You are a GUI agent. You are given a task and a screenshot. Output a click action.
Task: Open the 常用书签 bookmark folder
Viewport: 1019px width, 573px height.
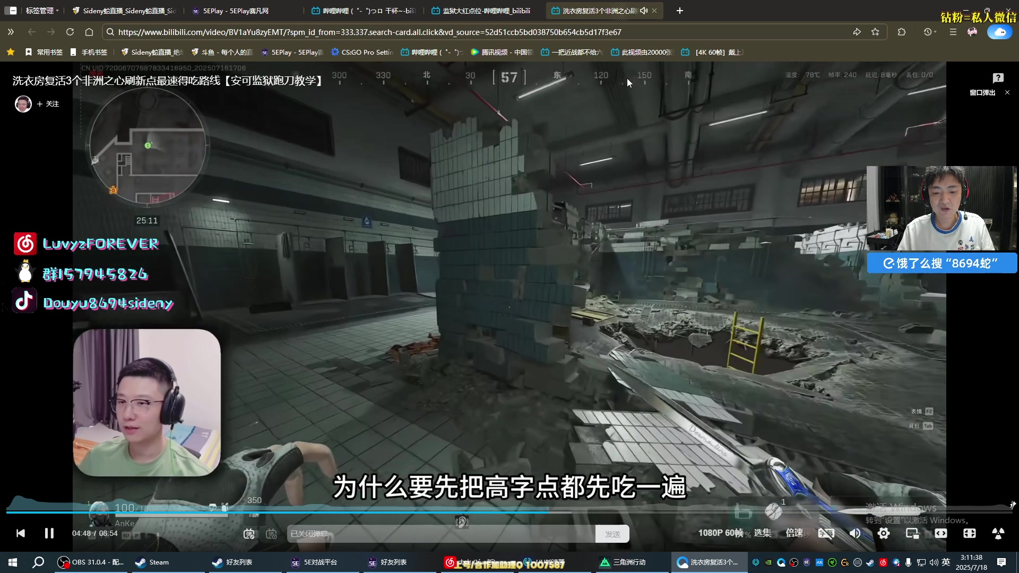pyautogui.click(x=44, y=52)
